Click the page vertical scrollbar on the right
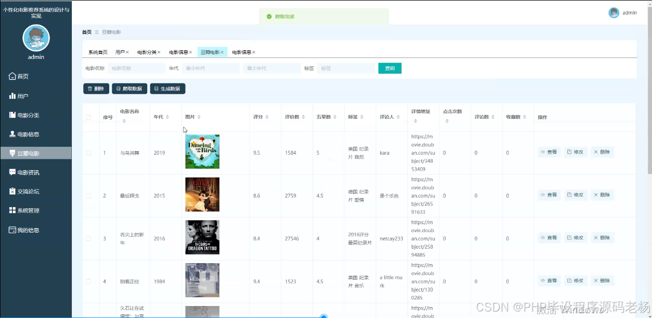Viewport: 652px width, 318px height. pos(650,90)
